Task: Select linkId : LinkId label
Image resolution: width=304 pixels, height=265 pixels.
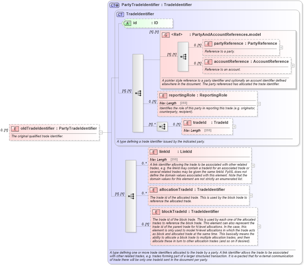Action: pyautogui.click(x=176, y=151)
